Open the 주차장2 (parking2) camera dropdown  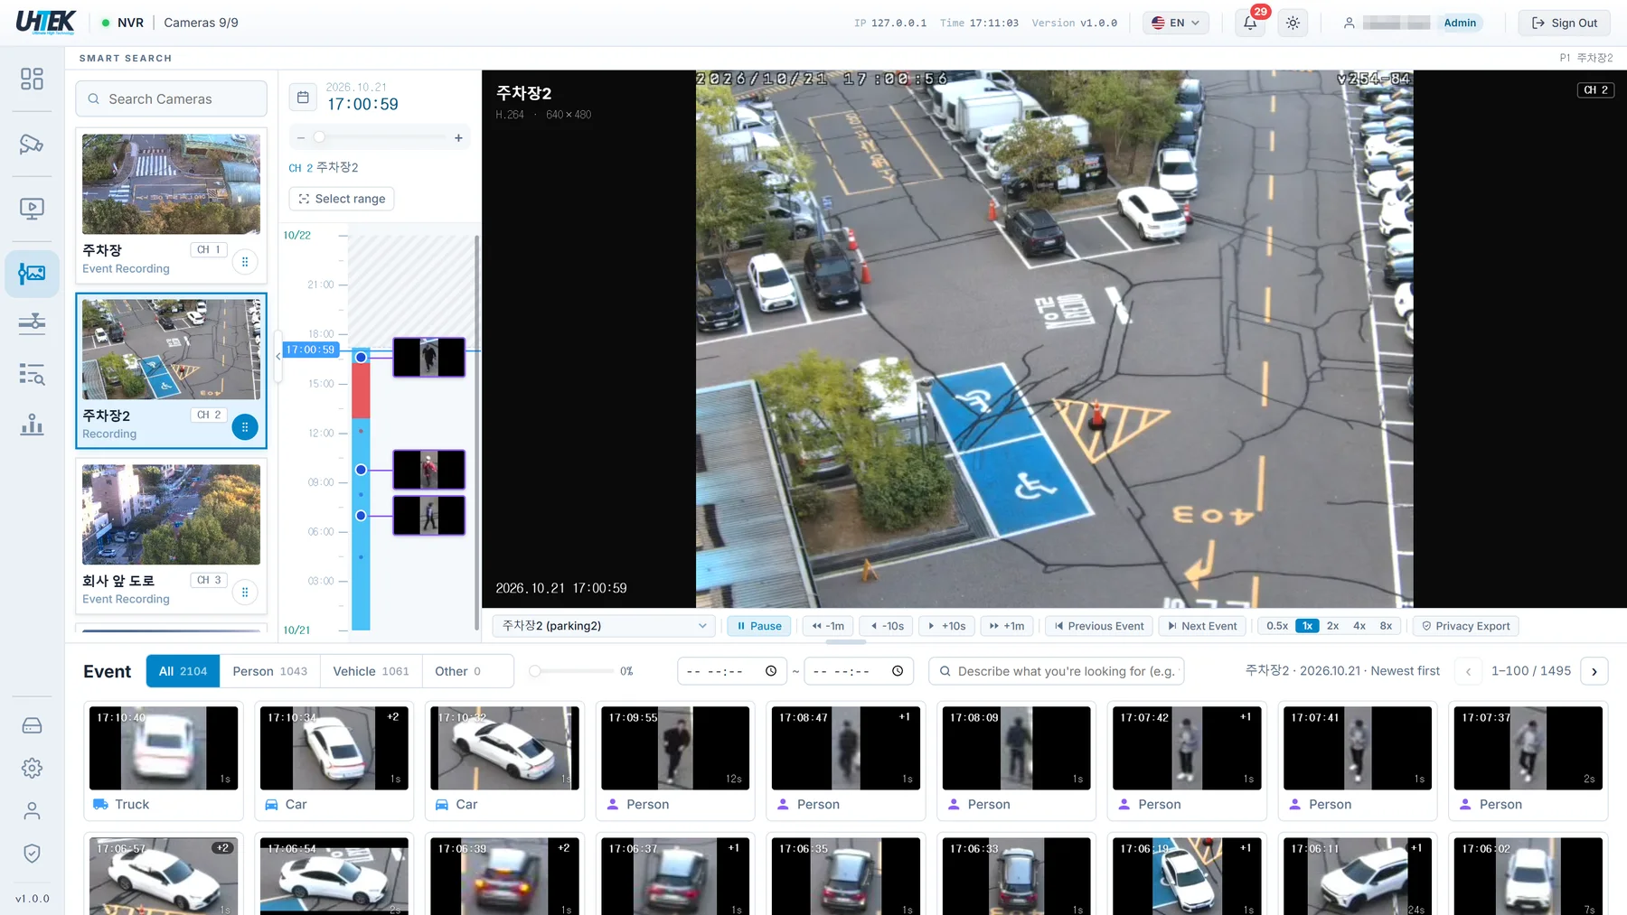click(604, 626)
